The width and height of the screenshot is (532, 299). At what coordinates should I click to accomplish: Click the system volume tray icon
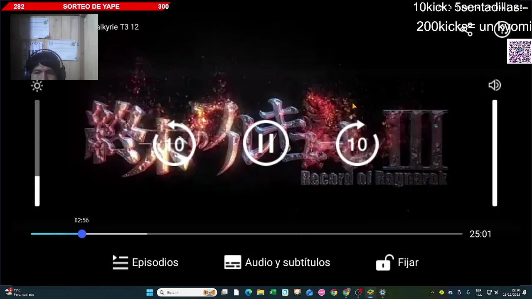496,292
